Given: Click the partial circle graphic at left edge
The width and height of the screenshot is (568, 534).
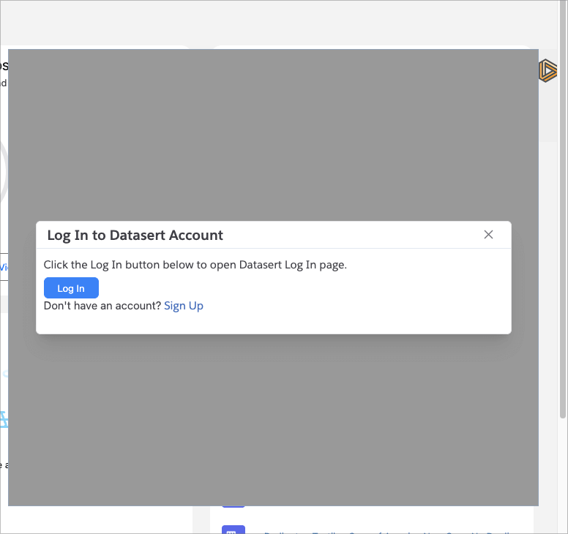Looking at the screenshot, I should (4, 172).
